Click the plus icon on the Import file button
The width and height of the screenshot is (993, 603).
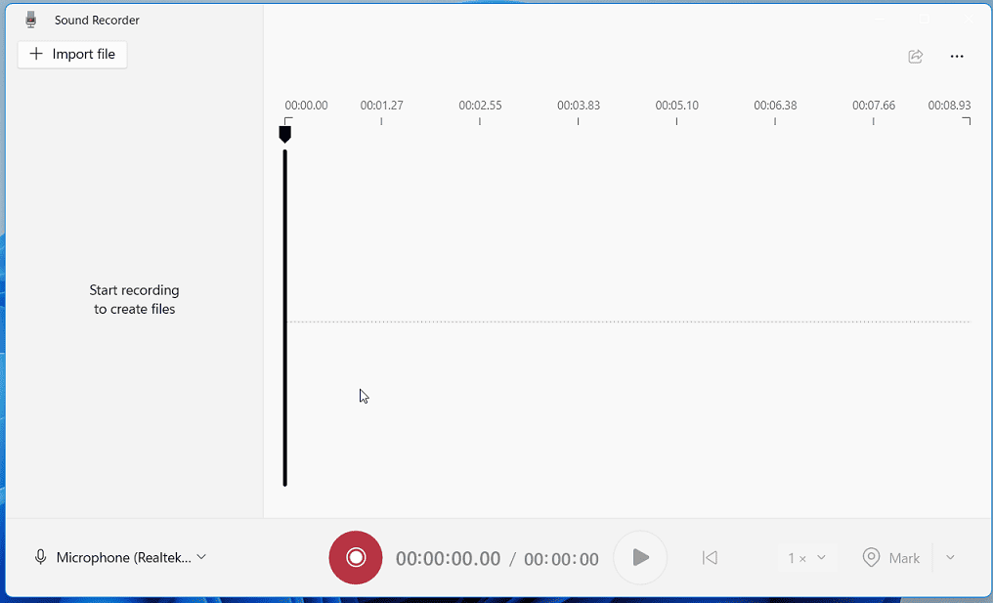37,54
